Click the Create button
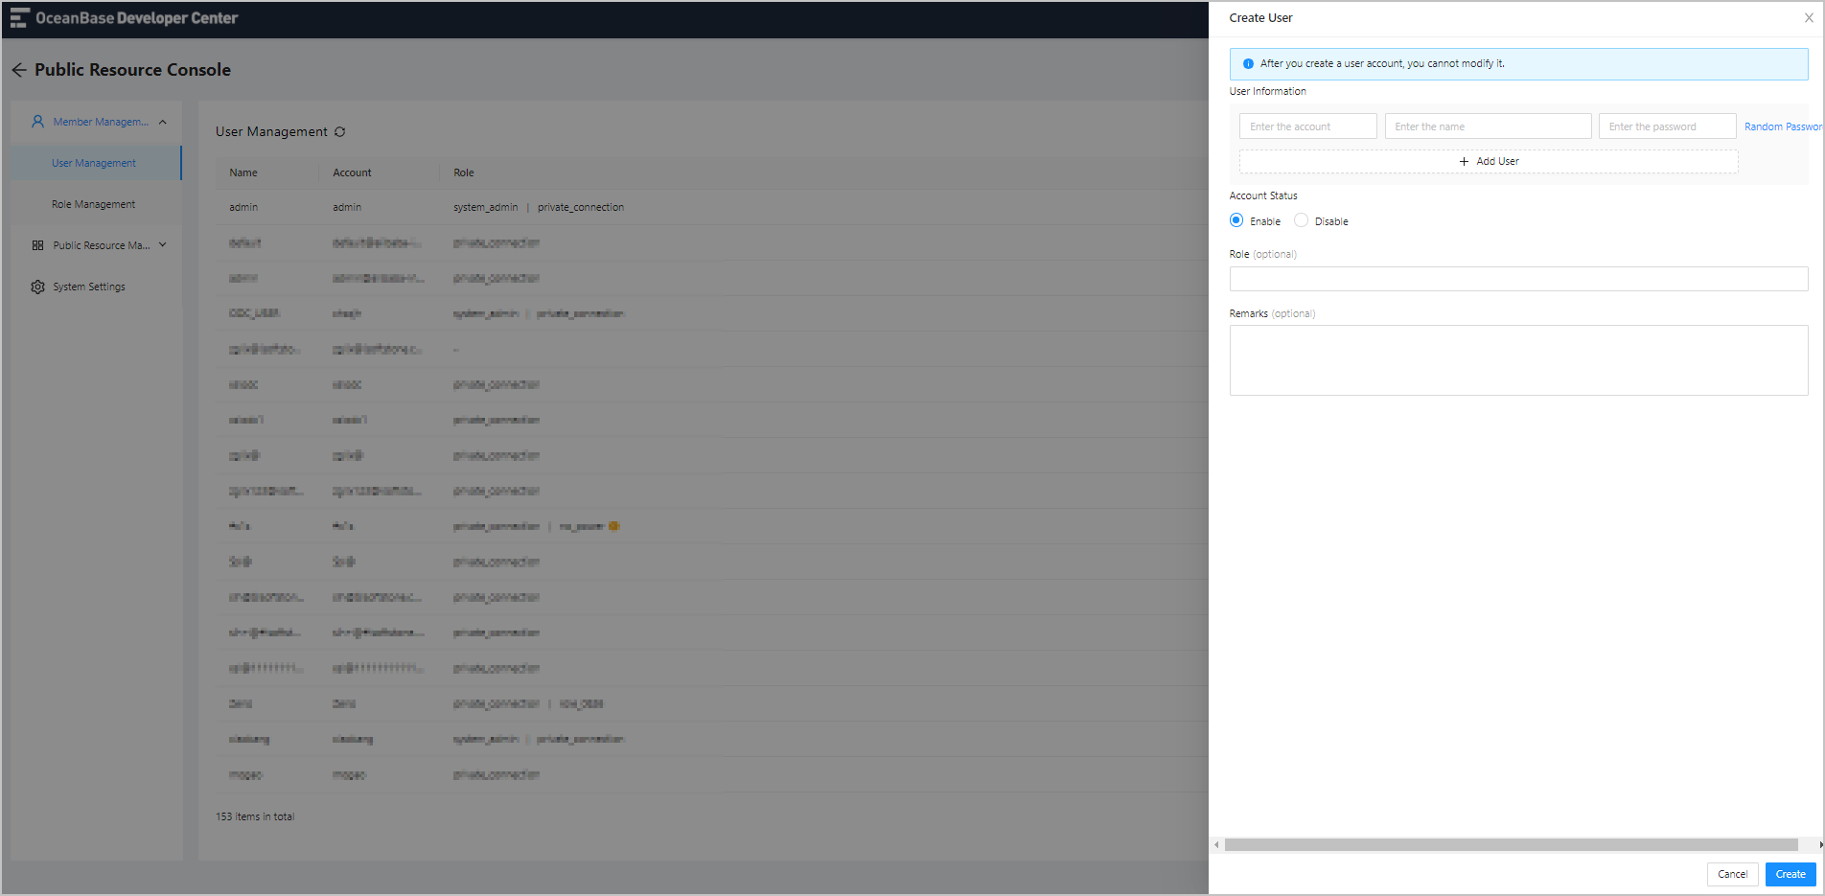This screenshot has height=896, width=1825. pyautogui.click(x=1790, y=874)
